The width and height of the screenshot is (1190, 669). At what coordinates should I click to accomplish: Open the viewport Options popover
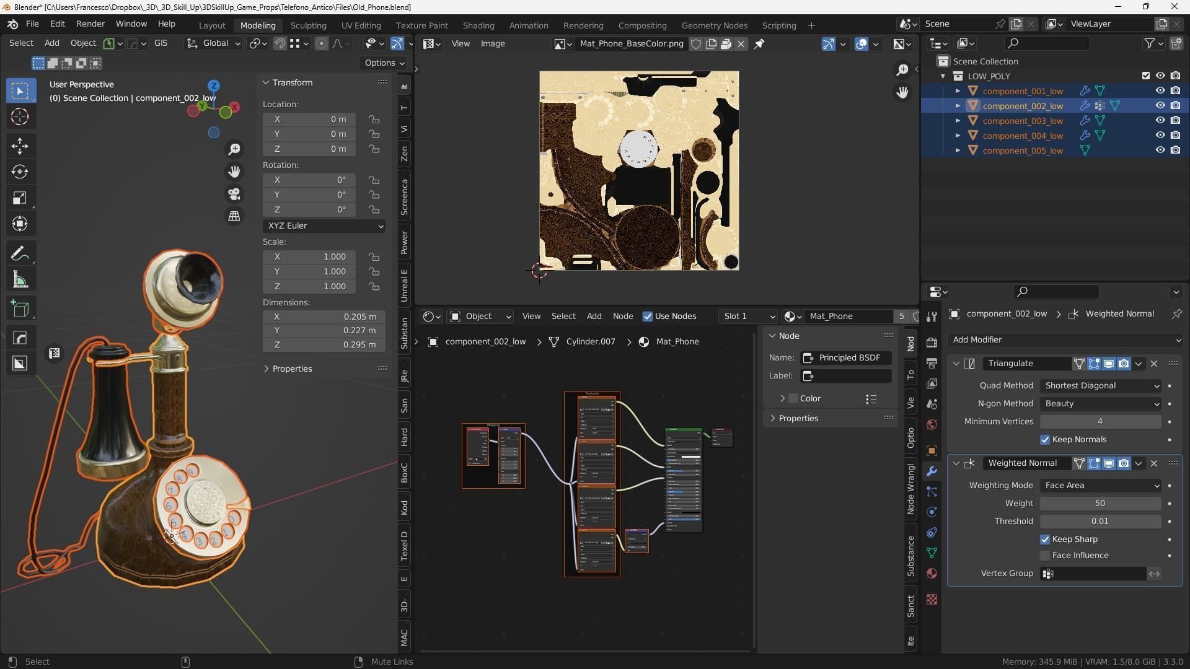point(384,63)
